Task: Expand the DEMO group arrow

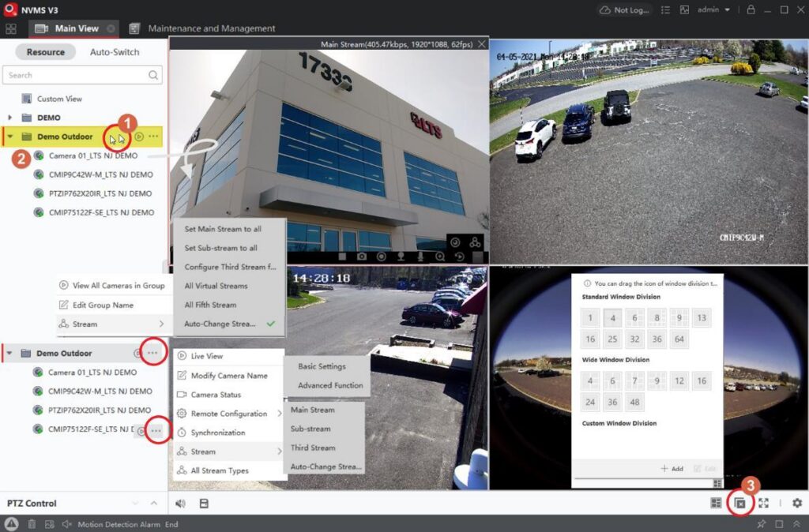Action: coord(9,118)
